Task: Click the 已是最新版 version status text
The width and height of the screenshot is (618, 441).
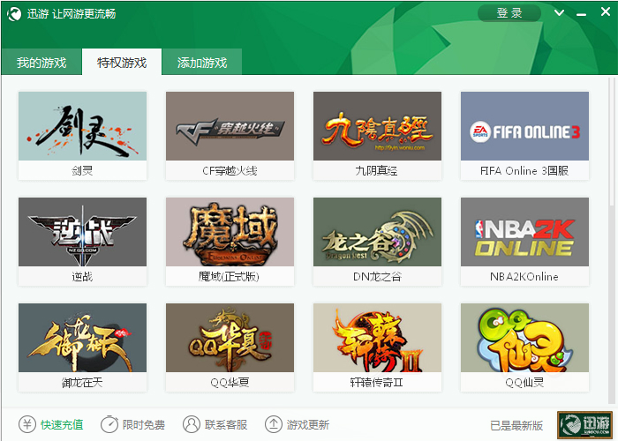Action: [x=516, y=425]
